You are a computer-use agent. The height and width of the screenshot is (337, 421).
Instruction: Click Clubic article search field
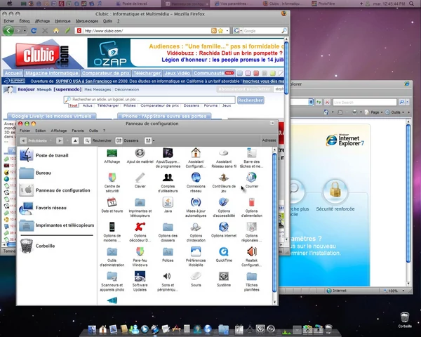tap(149, 100)
